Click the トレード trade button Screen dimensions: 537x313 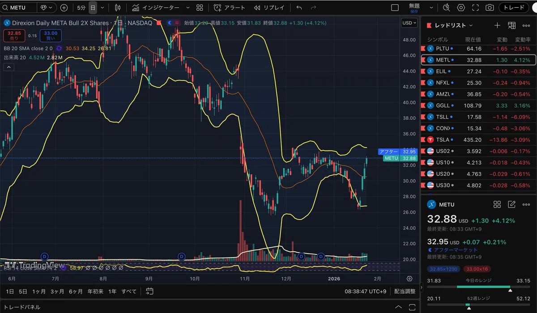(x=514, y=8)
